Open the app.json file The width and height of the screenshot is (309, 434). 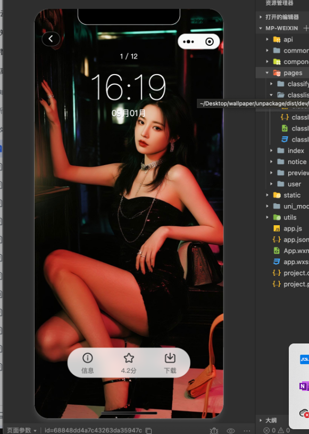coord(282,240)
